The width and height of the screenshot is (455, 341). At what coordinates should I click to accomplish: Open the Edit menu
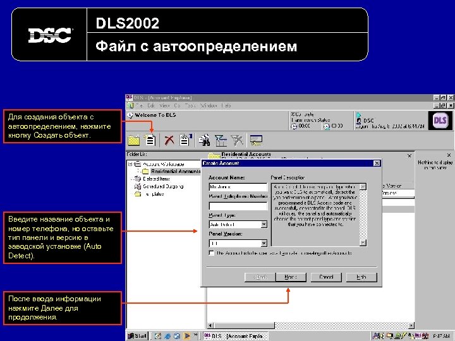coord(151,106)
